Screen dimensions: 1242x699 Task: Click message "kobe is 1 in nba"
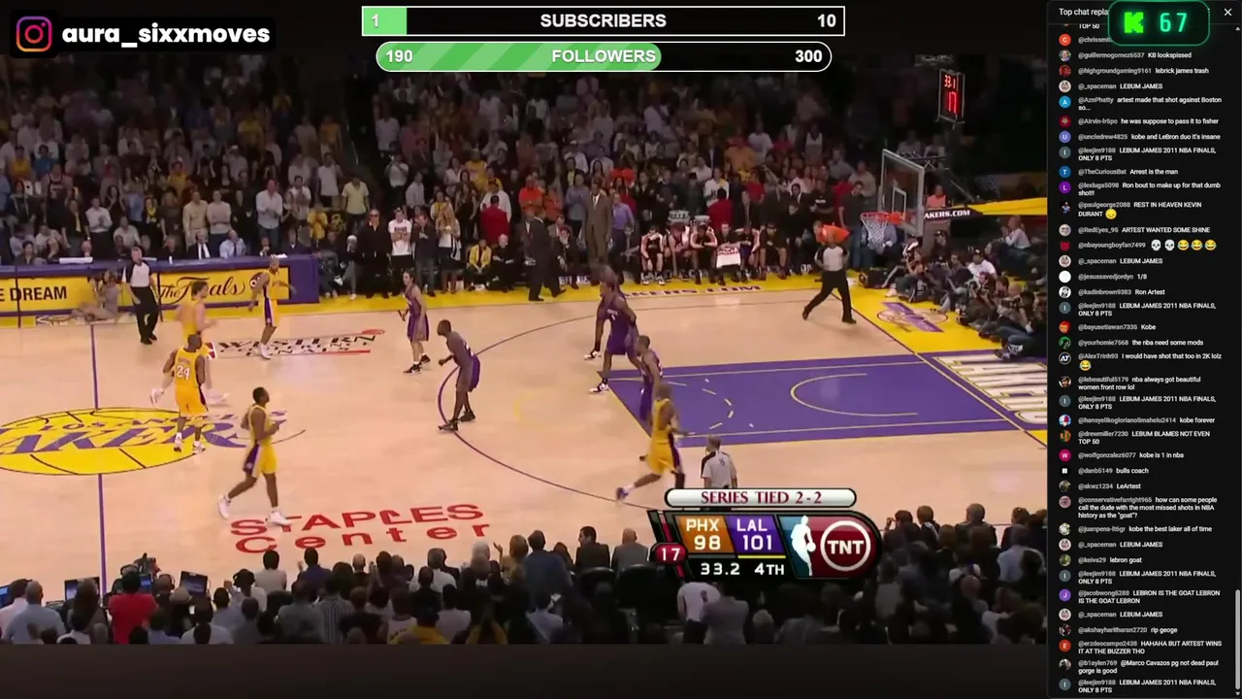(1161, 455)
